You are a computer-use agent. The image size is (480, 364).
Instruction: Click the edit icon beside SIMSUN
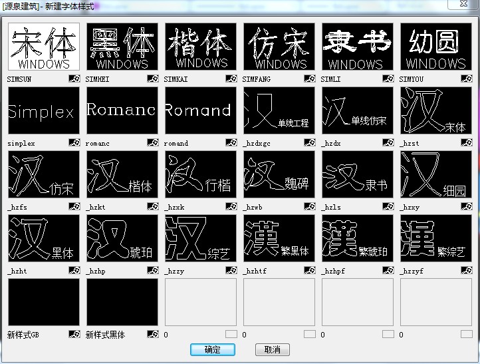click(74, 79)
